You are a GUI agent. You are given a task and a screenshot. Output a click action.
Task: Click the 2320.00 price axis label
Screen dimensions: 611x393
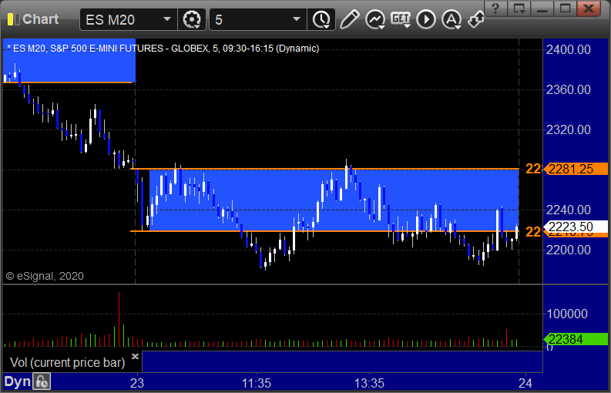click(x=568, y=129)
